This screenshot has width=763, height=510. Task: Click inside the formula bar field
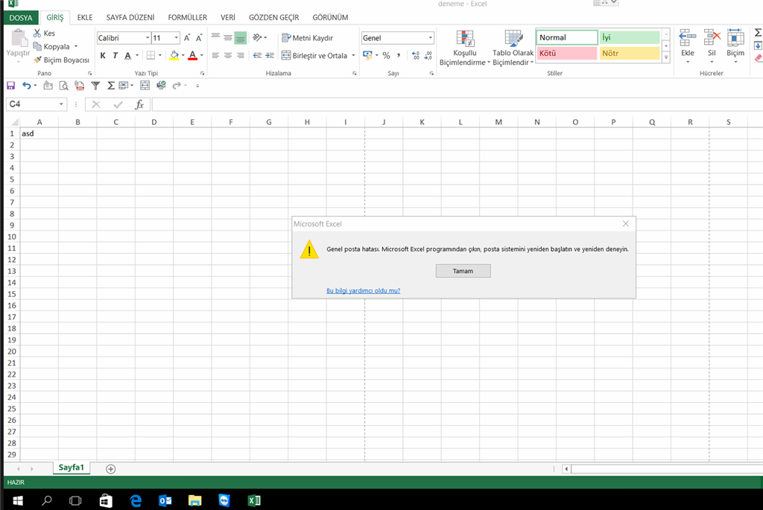click(x=458, y=104)
